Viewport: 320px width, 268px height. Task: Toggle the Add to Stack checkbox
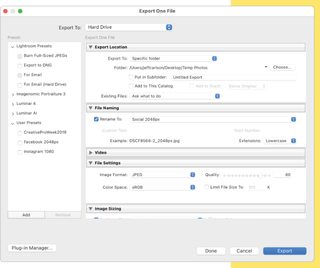click(x=192, y=86)
